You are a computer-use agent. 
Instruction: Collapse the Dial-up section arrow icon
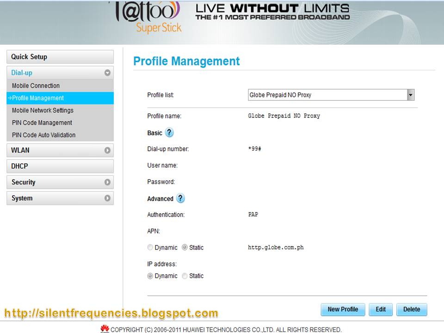click(107, 73)
